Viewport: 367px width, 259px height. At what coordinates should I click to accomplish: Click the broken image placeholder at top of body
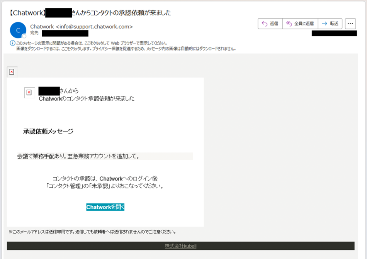pyautogui.click(x=12, y=72)
